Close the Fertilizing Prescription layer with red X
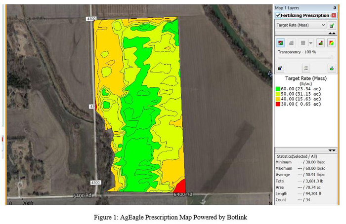 [334, 15]
